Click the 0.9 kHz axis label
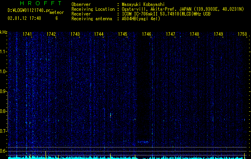251x159 pixels. click(x=4, y=91)
